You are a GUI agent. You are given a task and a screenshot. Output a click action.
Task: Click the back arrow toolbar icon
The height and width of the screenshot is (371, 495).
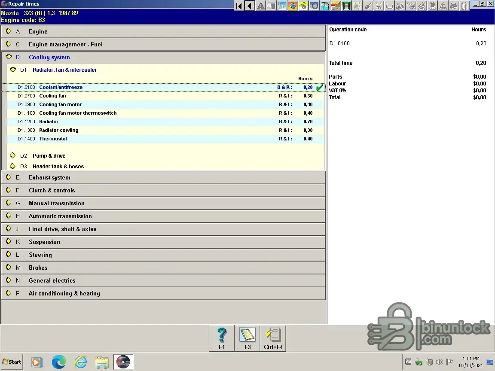tap(250, 6)
